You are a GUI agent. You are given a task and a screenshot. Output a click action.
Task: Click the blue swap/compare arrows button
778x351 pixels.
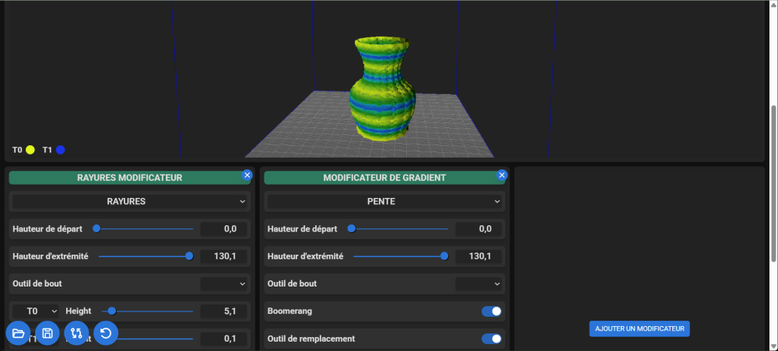tap(76, 334)
